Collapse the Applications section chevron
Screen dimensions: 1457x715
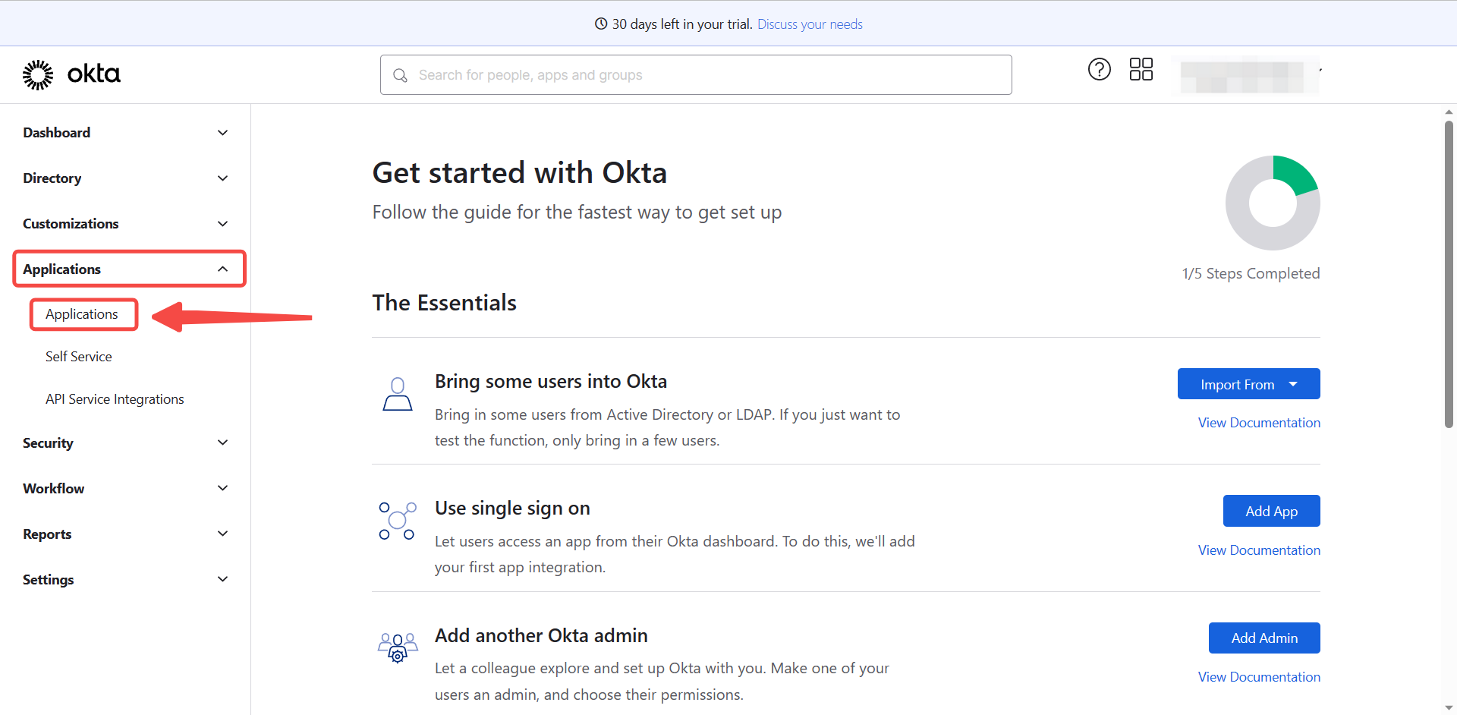(x=222, y=269)
